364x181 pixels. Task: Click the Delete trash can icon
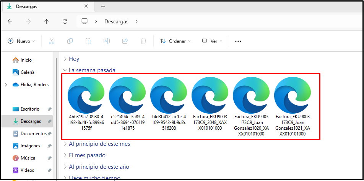coord(143,41)
